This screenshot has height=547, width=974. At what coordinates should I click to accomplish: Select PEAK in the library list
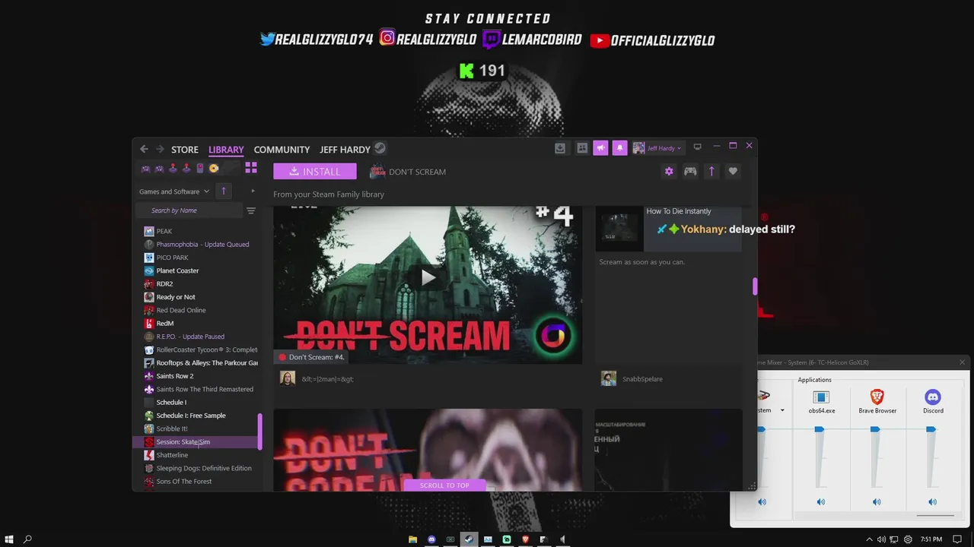[164, 231]
